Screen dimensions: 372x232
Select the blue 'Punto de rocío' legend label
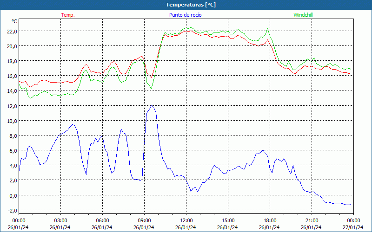185,15
